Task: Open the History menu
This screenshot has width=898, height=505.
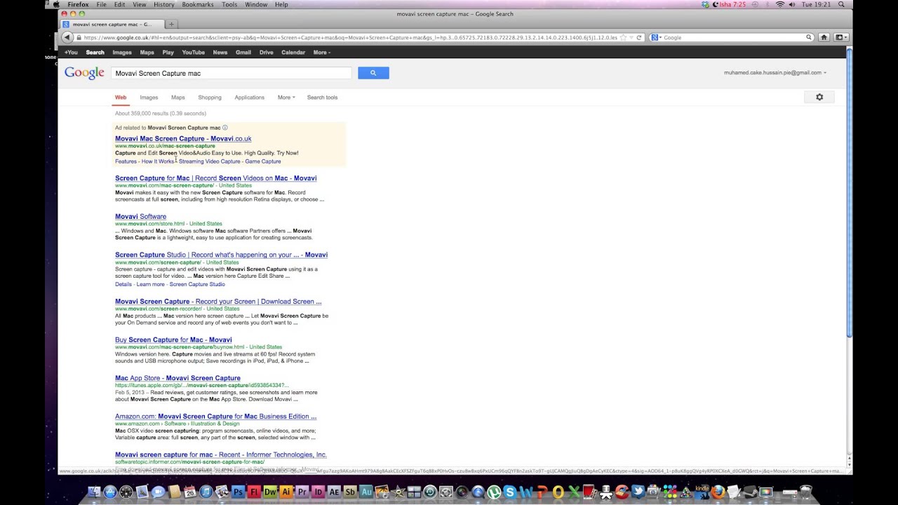Action: pyautogui.click(x=163, y=4)
